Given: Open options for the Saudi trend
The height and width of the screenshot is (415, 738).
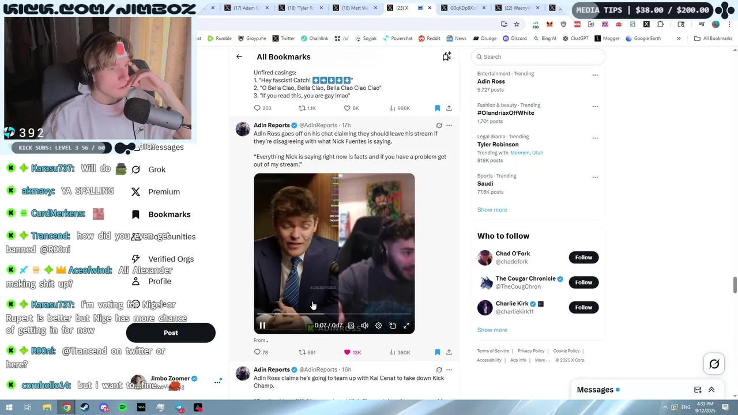Looking at the screenshot, I should point(595,178).
